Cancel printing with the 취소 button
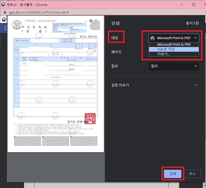This screenshot has width=206, height=188. (x=192, y=174)
